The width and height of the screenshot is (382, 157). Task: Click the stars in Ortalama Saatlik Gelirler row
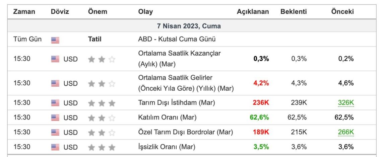[x=102, y=84]
